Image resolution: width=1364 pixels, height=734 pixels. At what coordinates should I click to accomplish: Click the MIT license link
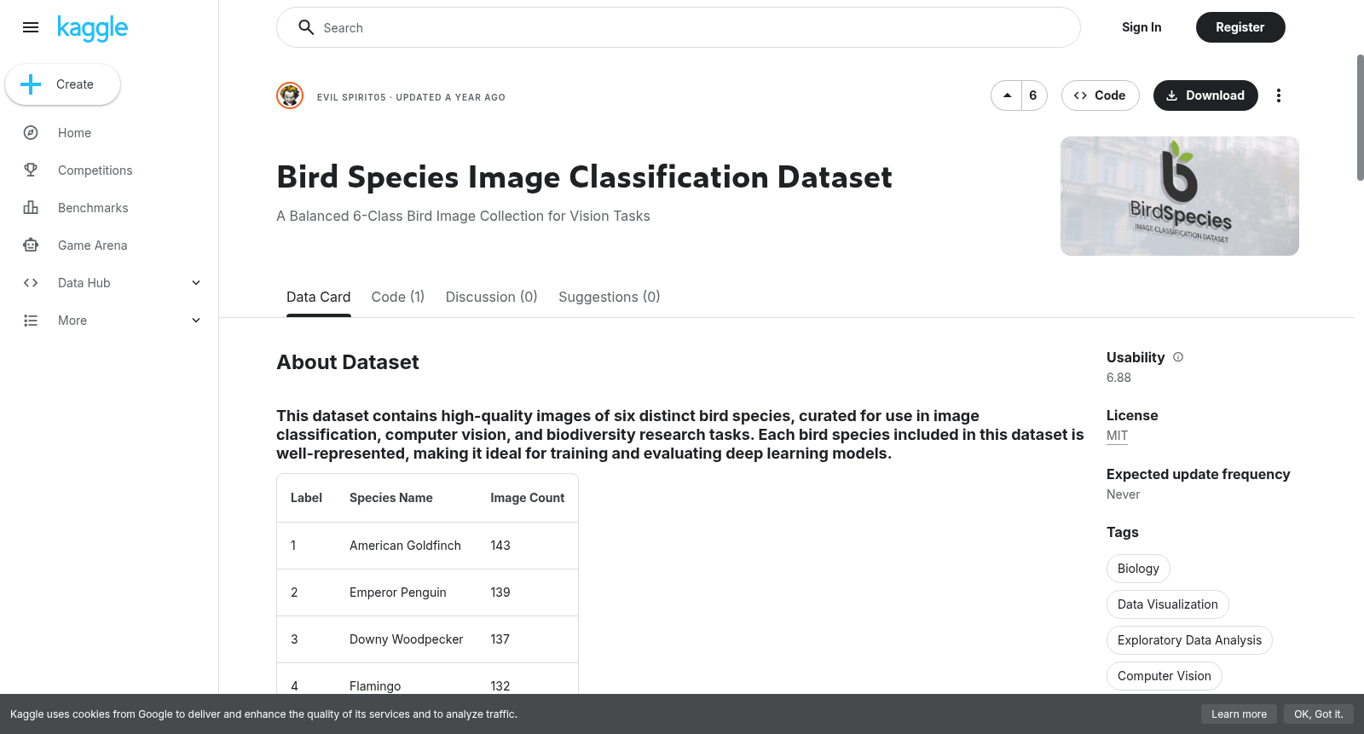click(x=1117, y=436)
